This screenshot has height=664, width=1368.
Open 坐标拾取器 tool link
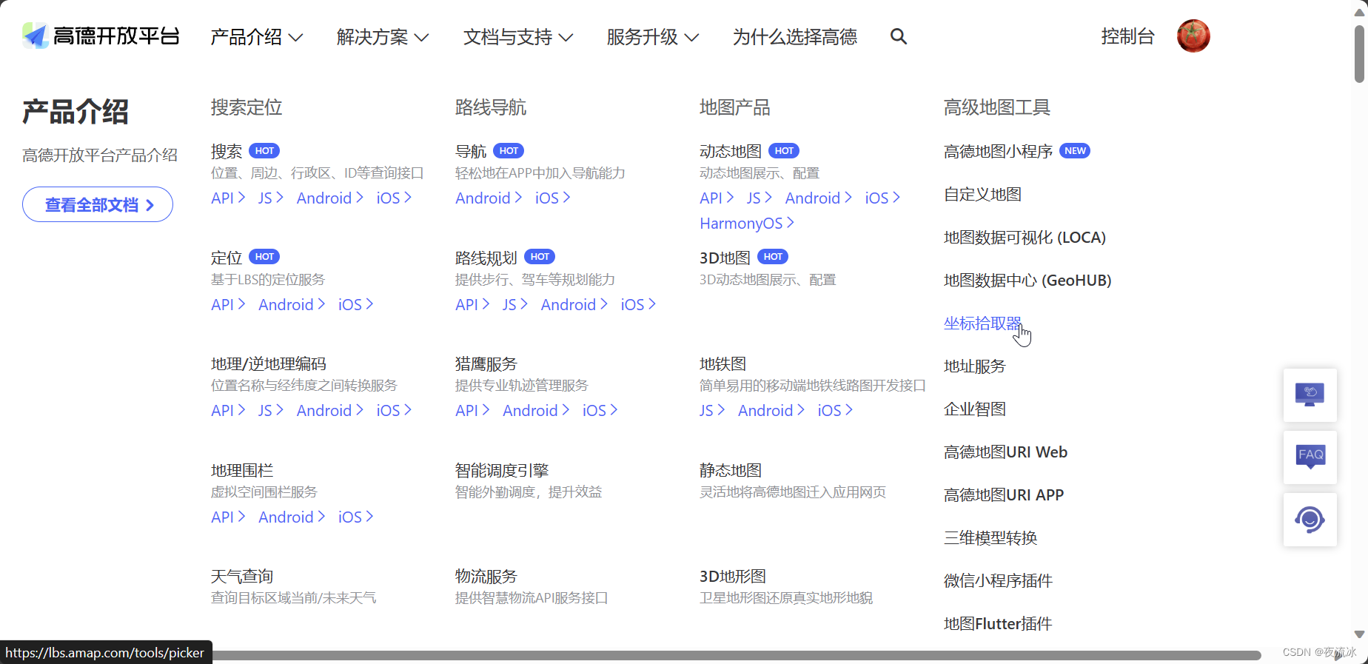click(x=982, y=323)
